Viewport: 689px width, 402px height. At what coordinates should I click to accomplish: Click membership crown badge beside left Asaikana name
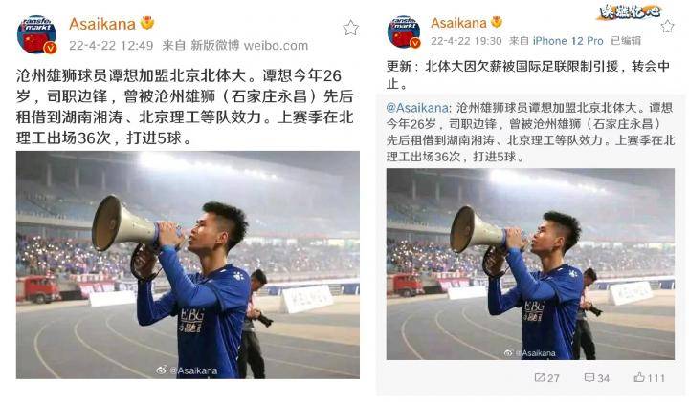click(x=147, y=23)
